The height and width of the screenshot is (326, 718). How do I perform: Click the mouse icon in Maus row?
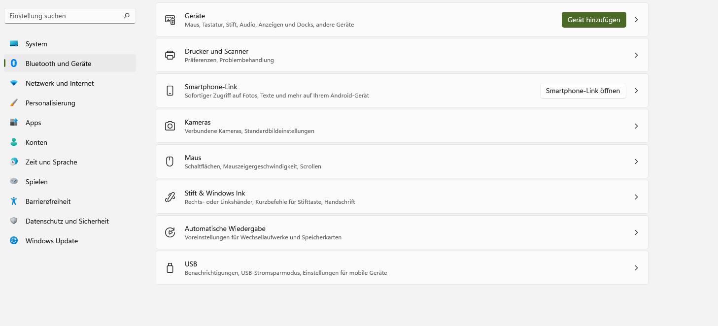[x=170, y=162]
